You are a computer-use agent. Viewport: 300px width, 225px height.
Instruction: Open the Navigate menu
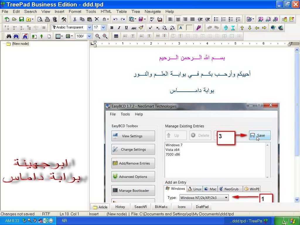pos(153,11)
